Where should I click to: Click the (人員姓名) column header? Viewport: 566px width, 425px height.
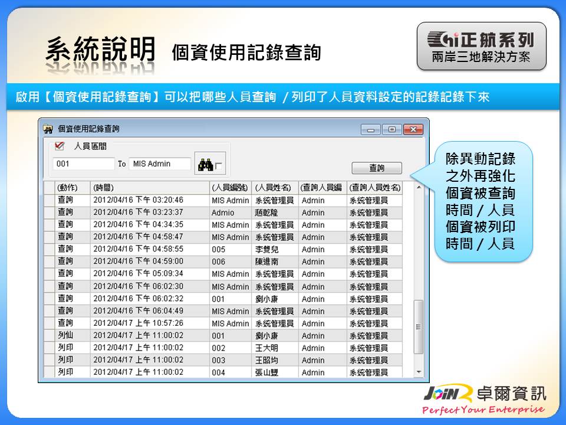point(275,187)
